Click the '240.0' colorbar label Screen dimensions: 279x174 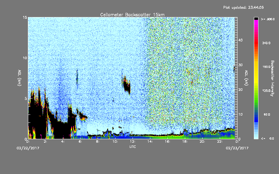point(266,43)
